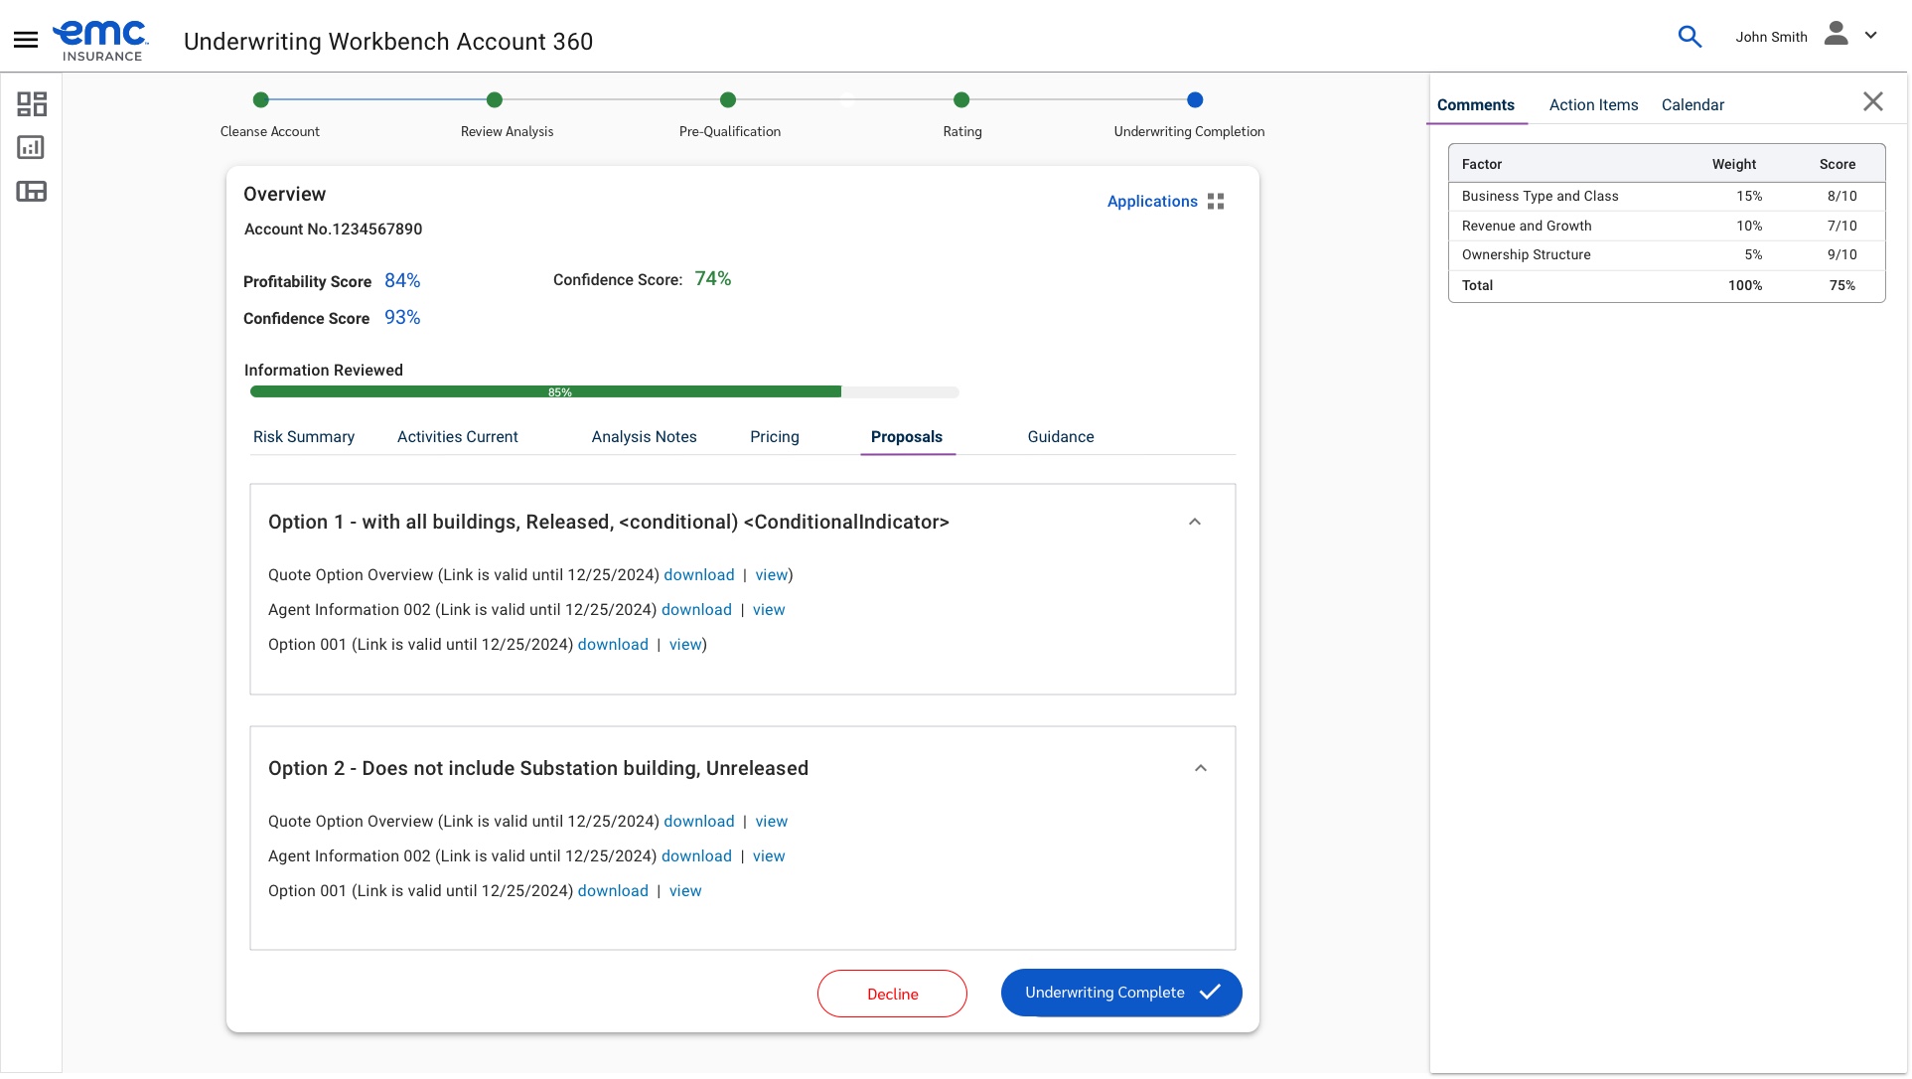
Task: Open the table layout icon in sidebar
Action: tap(32, 192)
